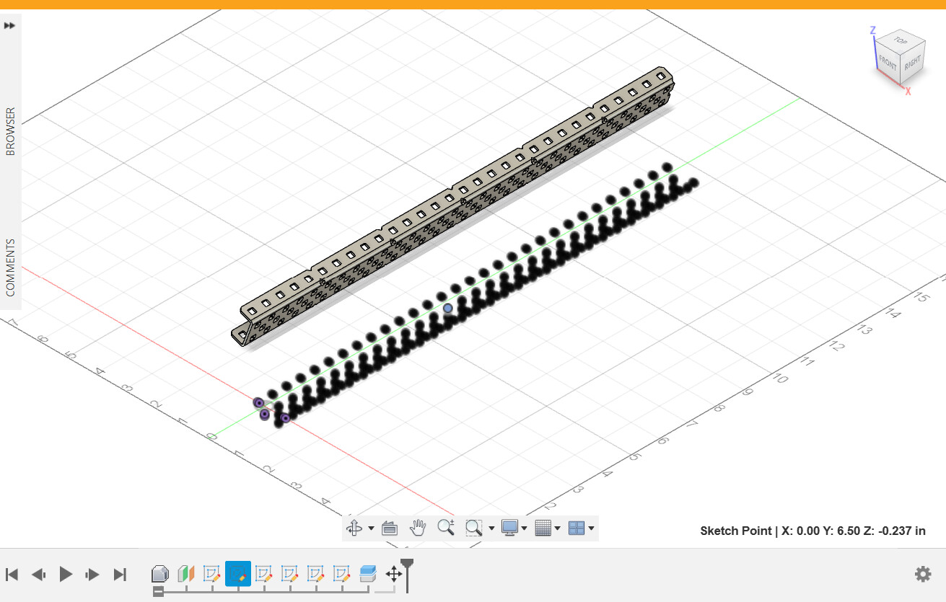This screenshot has width=946, height=602.
Task: Open Fusion preferences via the gear icon
Action: coord(922,574)
